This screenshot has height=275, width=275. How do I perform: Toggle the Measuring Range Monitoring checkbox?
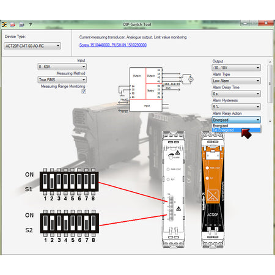(x=84, y=92)
